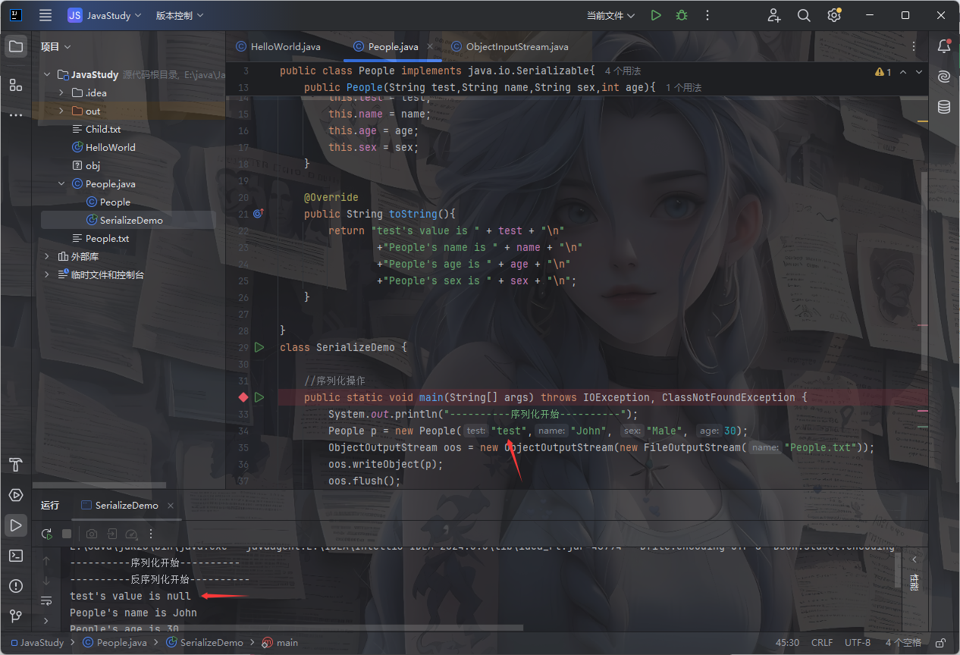This screenshot has height=655, width=960.
Task: Select SerializeDemo in the project tree
Action: coord(131,221)
